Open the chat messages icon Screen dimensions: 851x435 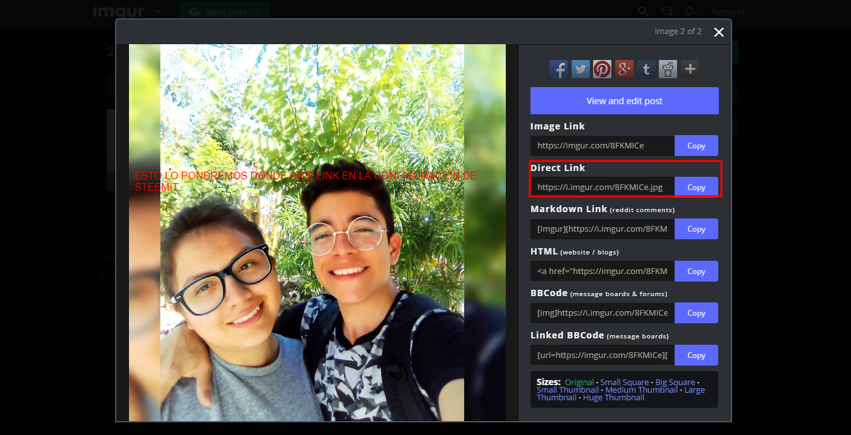[666, 11]
